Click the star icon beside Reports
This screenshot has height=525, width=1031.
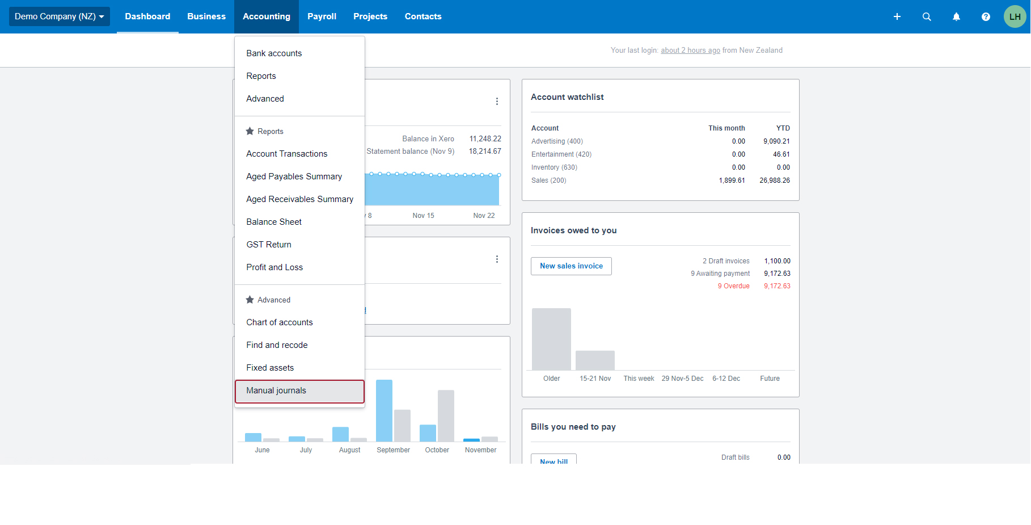pos(250,131)
